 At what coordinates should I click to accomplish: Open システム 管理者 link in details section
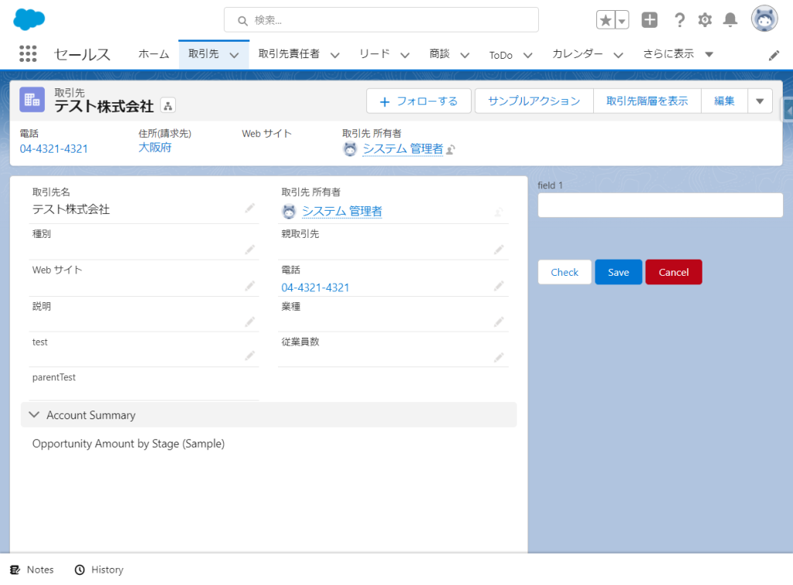coord(342,211)
